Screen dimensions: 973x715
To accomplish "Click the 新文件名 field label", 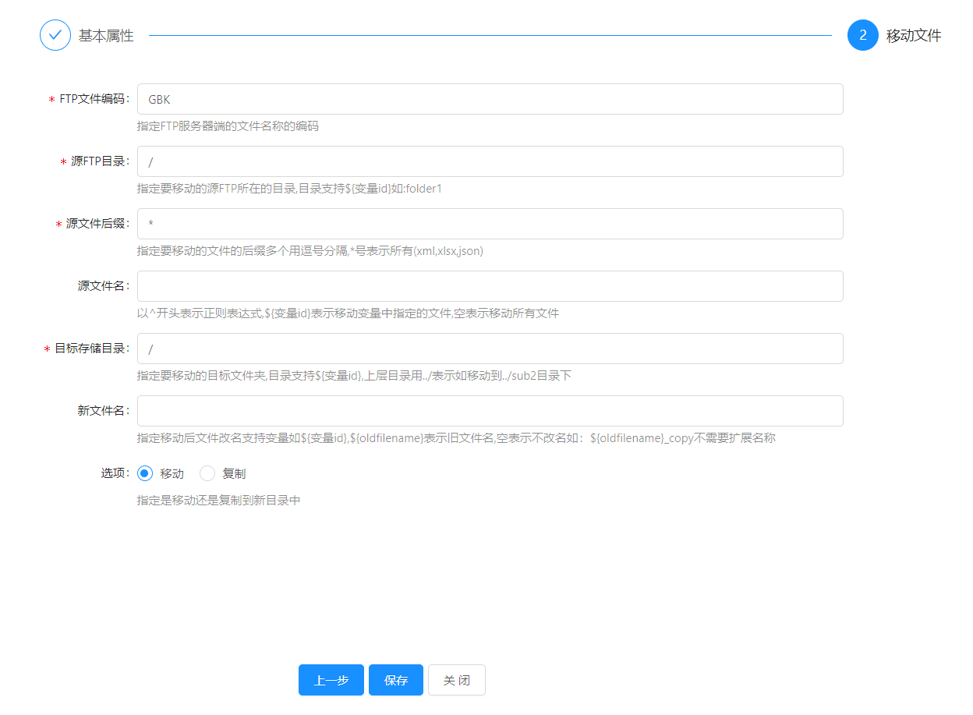I will (x=102, y=411).
